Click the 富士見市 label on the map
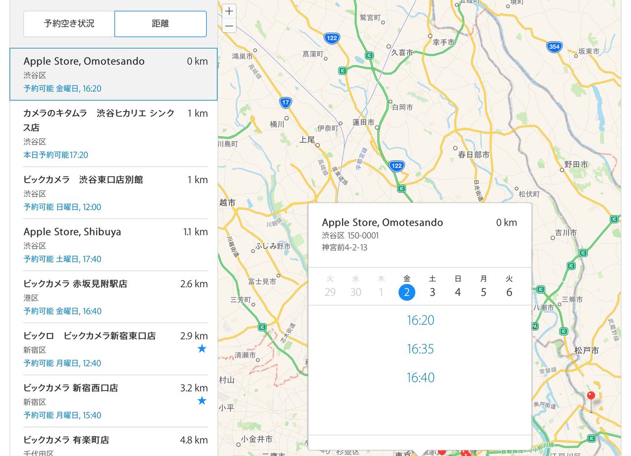The image size is (631, 456). 262,282
